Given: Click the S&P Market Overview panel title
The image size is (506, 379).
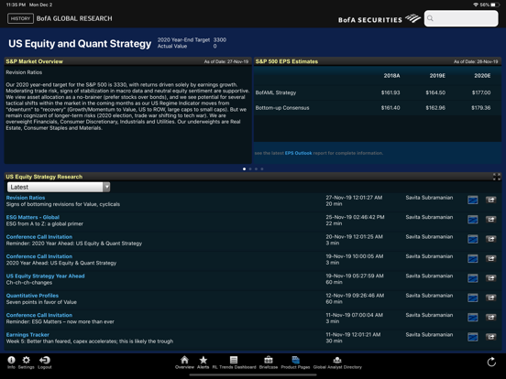Looking at the screenshot, I should point(34,61).
